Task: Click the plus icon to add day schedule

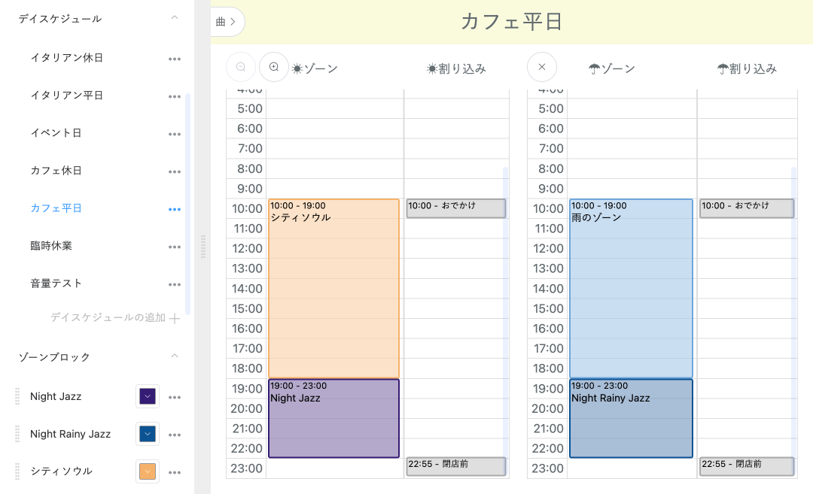Action: tap(175, 318)
